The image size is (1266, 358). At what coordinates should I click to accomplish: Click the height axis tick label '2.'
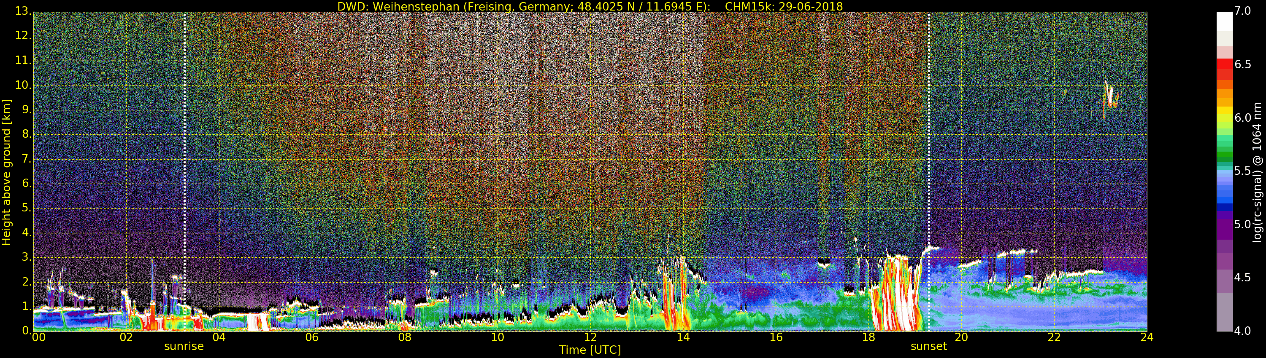pos(27,281)
